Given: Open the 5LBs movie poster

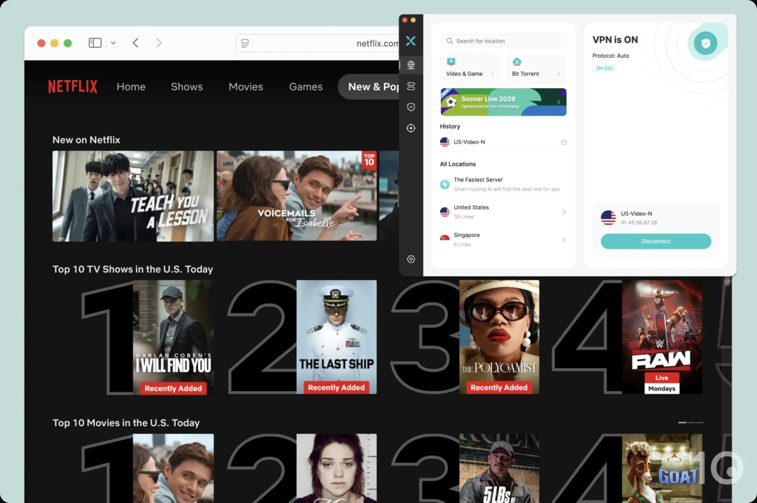Looking at the screenshot, I should [499, 468].
